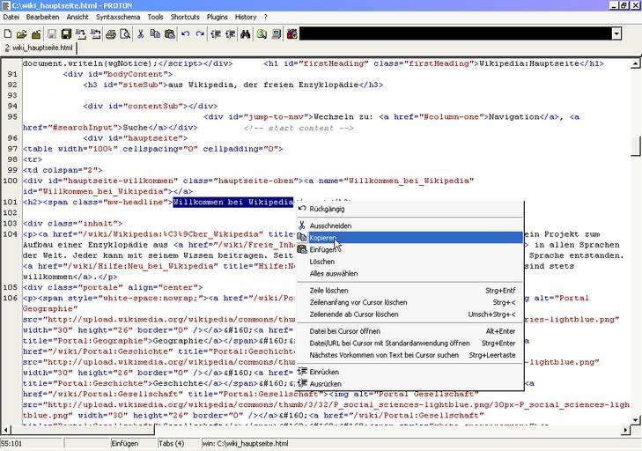Click the code <div id="bodyContent">
Viewport: 642px width, 451px height.
click(x=118, y=74)
